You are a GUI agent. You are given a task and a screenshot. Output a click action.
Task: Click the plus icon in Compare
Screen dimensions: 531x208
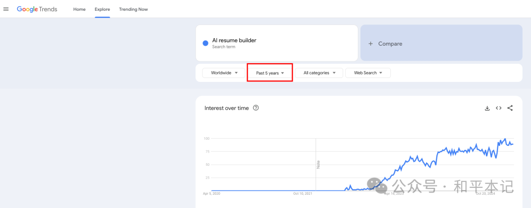371,44
